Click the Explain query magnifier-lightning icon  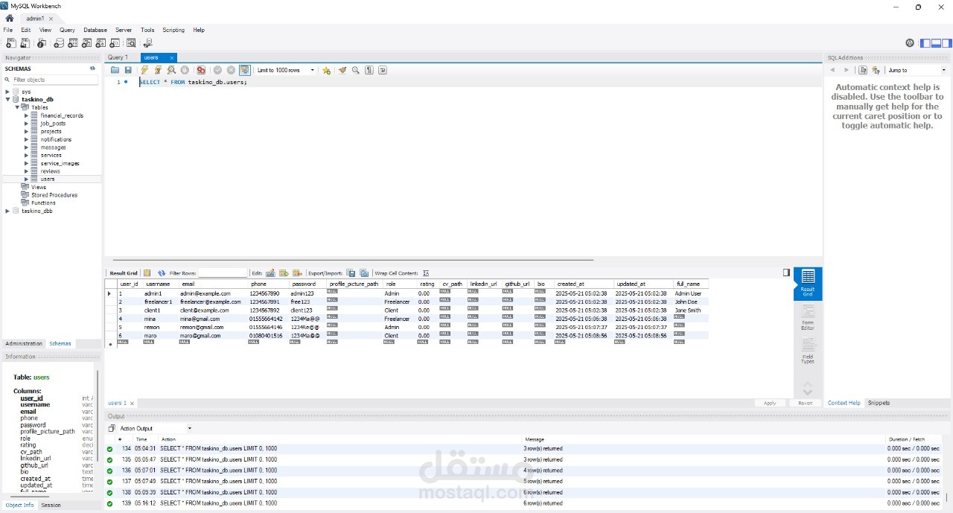click(171, 70)
